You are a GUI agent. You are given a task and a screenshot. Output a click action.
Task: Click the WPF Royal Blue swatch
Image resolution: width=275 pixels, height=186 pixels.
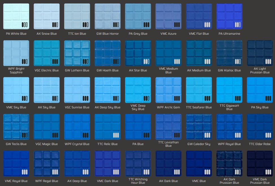point(229,127)
